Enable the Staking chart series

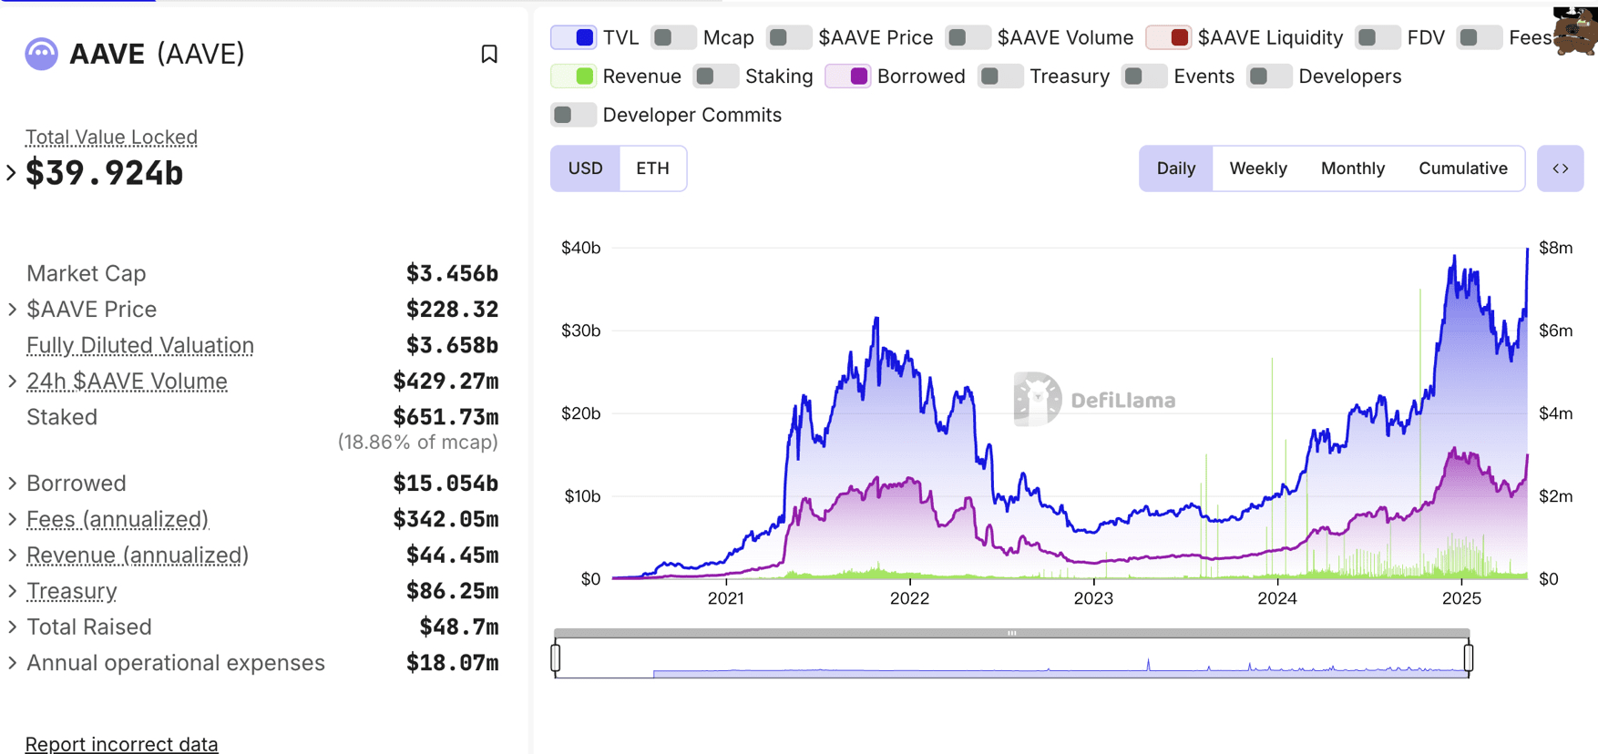coord(716,76)
